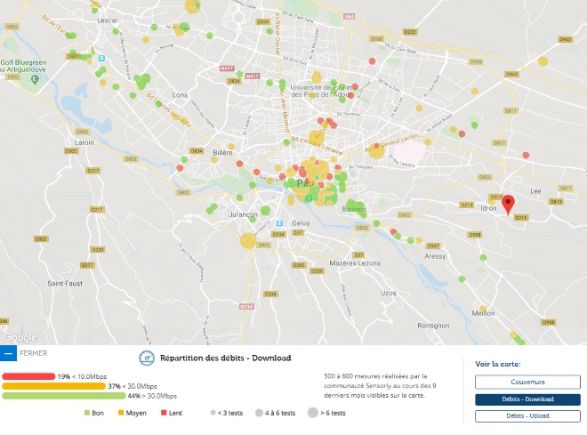The image size is (587, 435).
Task: Click the Google logo on the map
Action: pyautogui.click(x=20, y=337)
